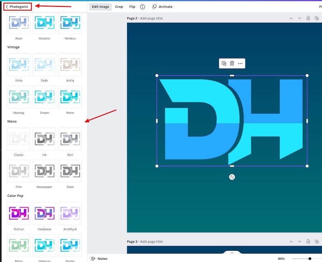Duplicate Page 2 using the page header icon
The height and width of the screenshot is (262, 322).
point(317,18)
